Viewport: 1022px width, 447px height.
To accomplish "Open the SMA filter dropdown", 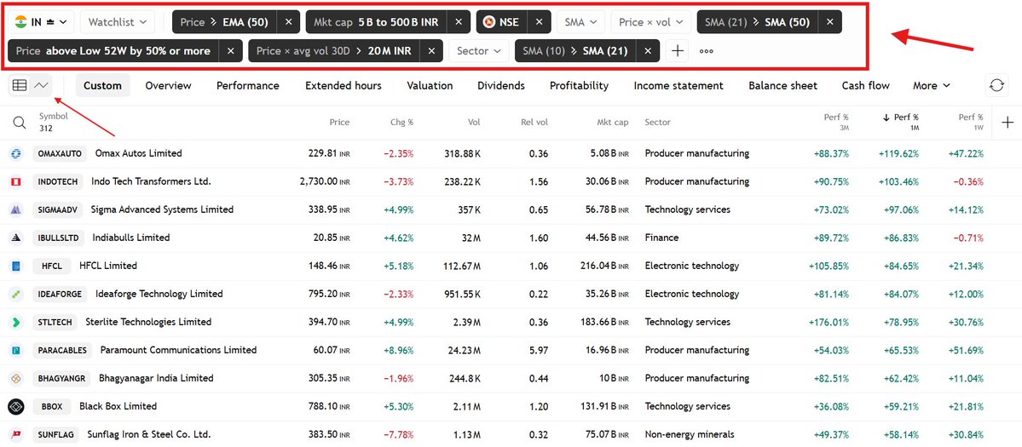I will click(580, 22).
